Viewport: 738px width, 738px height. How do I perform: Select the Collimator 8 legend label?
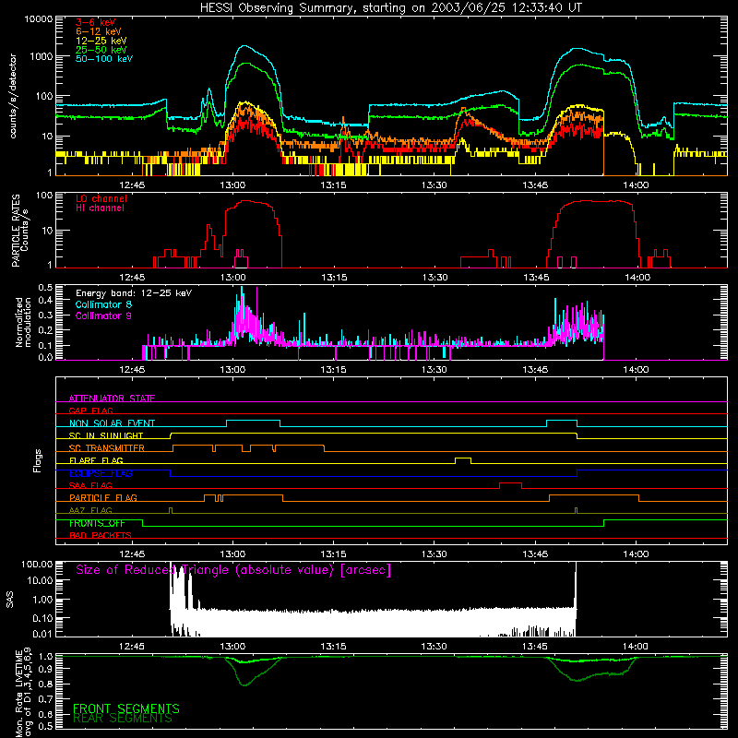(x=103, y=304)
